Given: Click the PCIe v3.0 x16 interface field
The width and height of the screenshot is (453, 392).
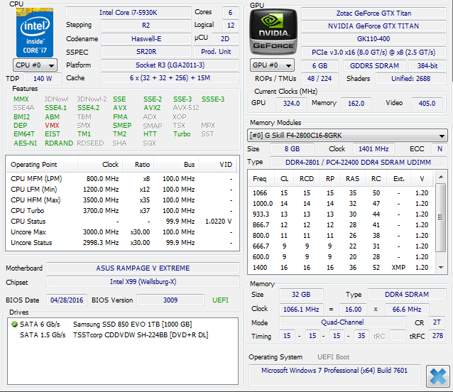Looking at the screenshot, I should tap(373, 52).
